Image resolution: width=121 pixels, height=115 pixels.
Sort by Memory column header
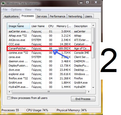64,26
